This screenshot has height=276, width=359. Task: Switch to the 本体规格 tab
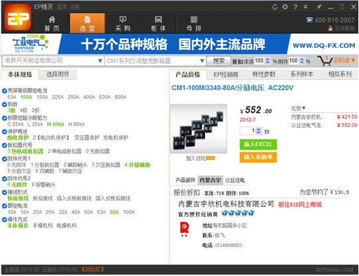pyautogui.click(x=20, y=74)
